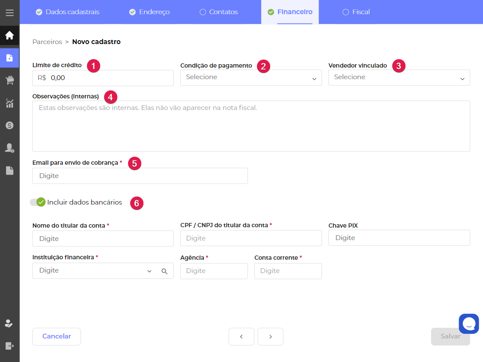483x362 pixels.
Task: Click the search magnifier in Instituição financeira
Action: point(164,271)
